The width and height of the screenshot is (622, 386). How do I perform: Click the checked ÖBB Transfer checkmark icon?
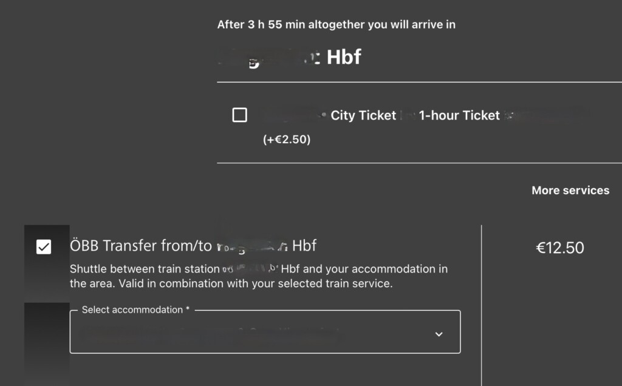tap(43, 246)
